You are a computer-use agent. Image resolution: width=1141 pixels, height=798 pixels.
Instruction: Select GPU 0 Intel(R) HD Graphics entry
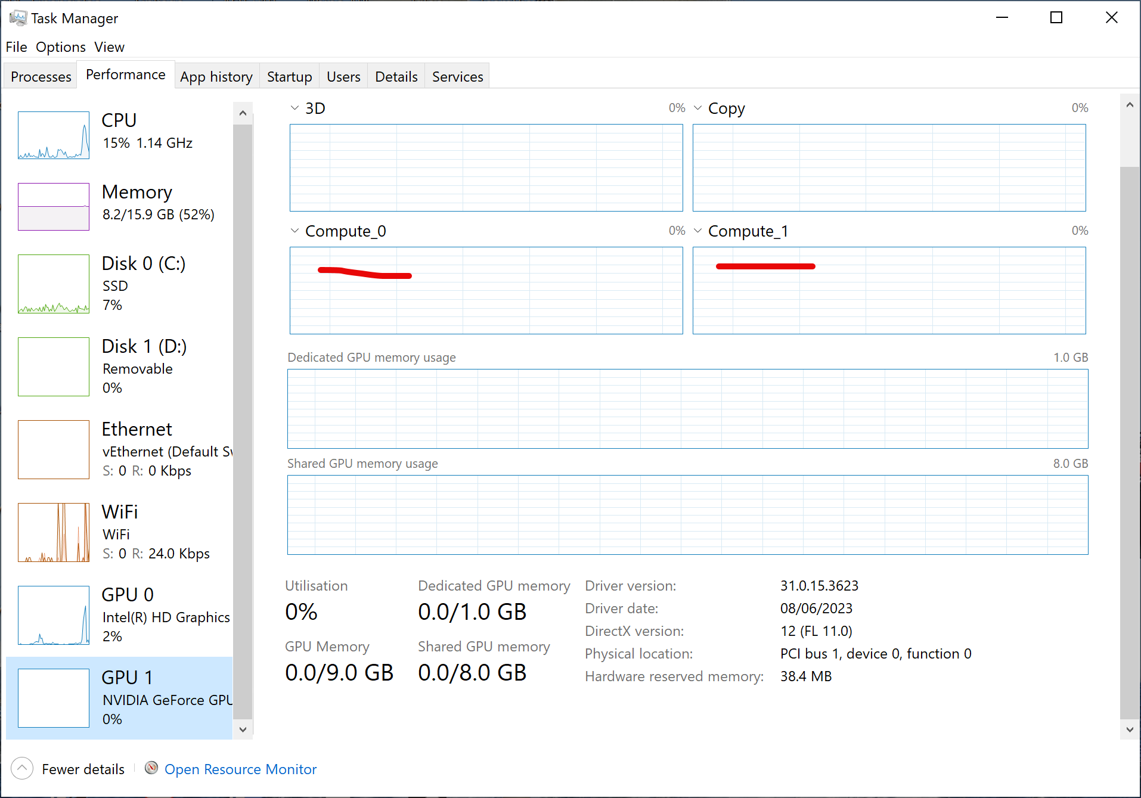pos(119,615)
